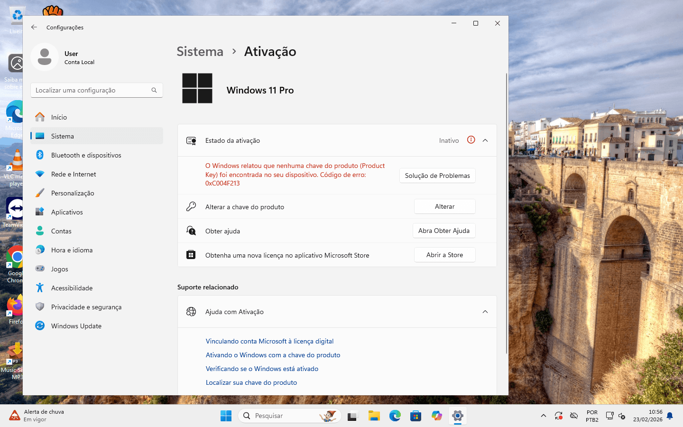Click the search magnifier icon in settings box
683x427 pixels.
click(x=154, y=90)
